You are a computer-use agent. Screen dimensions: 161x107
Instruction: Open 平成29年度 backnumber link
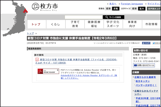point(148,105)
